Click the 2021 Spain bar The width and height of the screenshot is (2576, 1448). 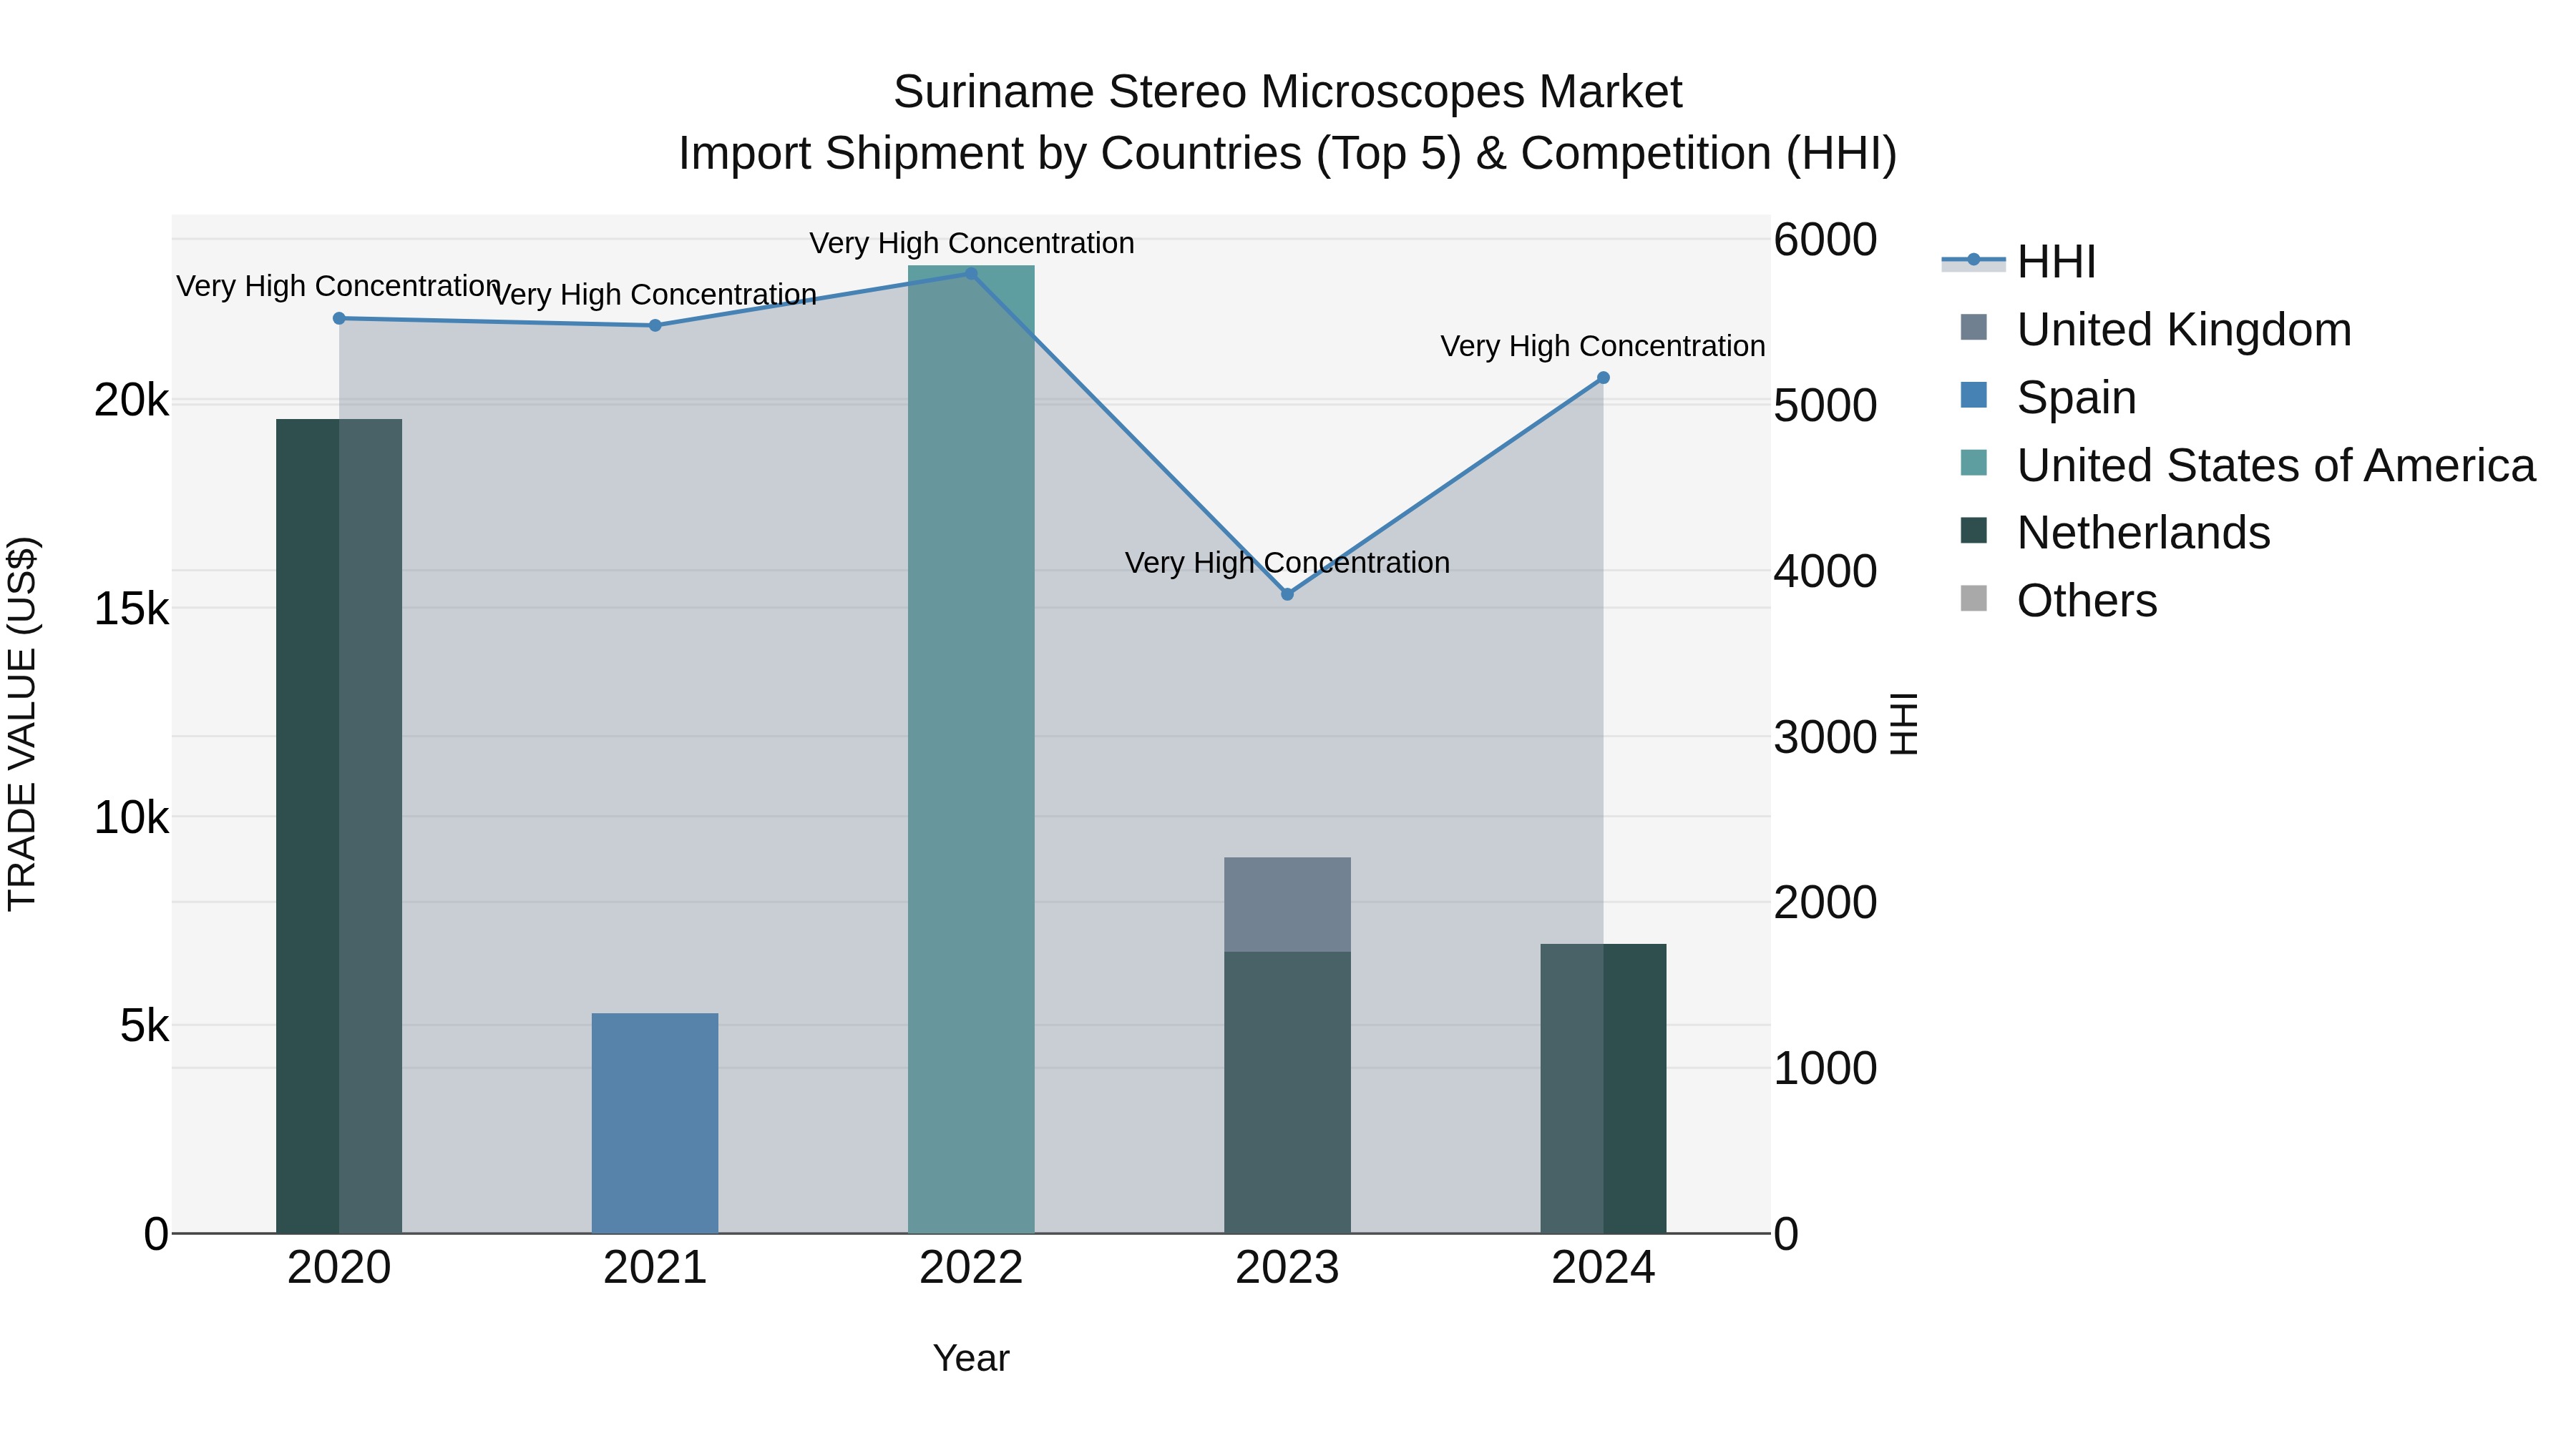click(655, 1123)
